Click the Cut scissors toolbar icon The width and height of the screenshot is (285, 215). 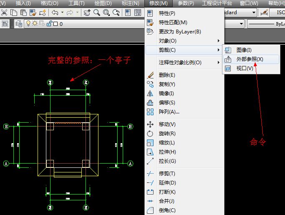pyautogui.click(x=5, y=13)
